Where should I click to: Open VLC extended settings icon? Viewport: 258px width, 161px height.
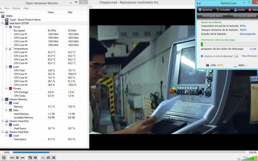pos(35,158)
